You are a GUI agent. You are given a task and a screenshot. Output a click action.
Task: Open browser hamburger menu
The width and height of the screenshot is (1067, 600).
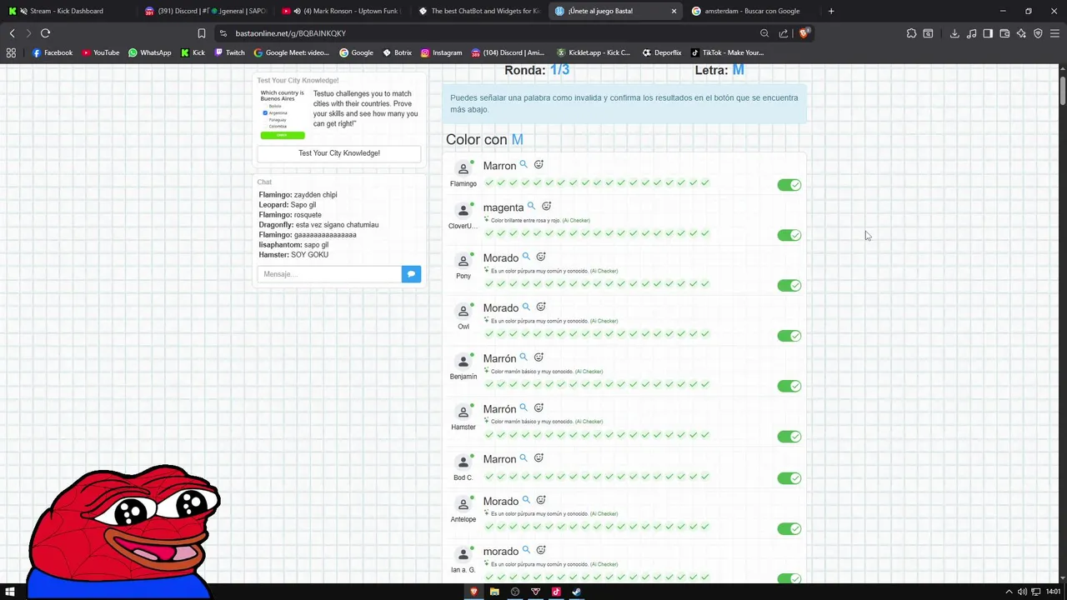coord(1054,33)
